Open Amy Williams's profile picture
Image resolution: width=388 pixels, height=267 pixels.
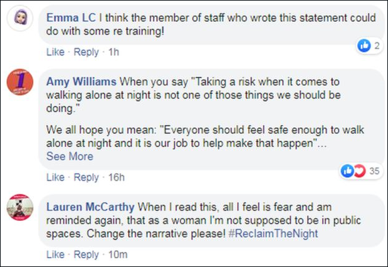point(20,83)
